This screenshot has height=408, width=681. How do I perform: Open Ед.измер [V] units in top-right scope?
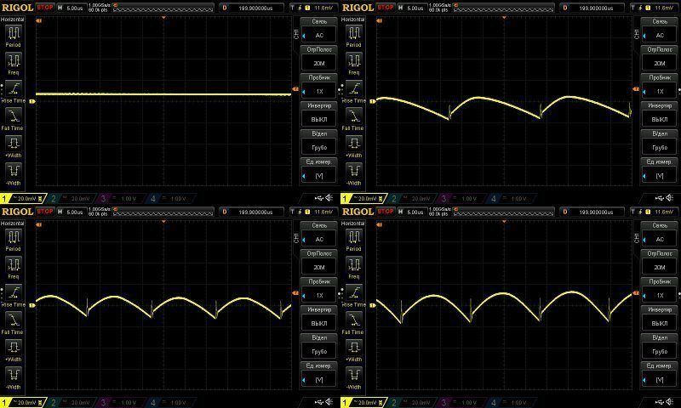point(660,170)
